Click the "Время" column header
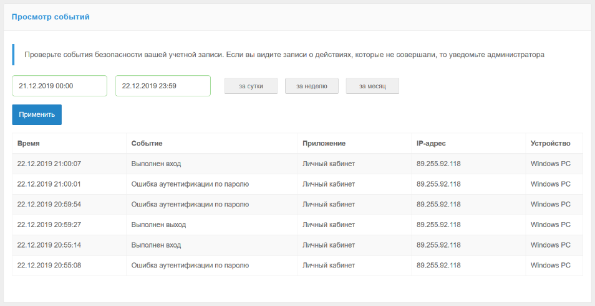 click(29, 144)
